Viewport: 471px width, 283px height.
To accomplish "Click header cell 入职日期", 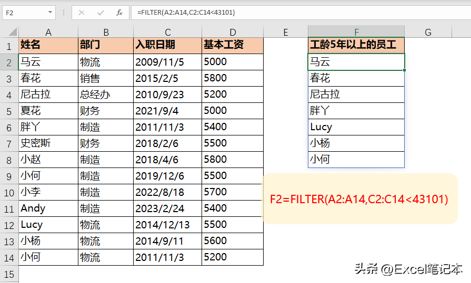I will pos(168,46).
